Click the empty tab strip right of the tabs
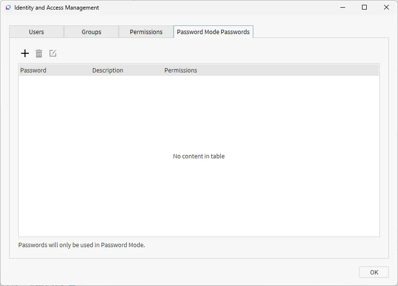 322,32
